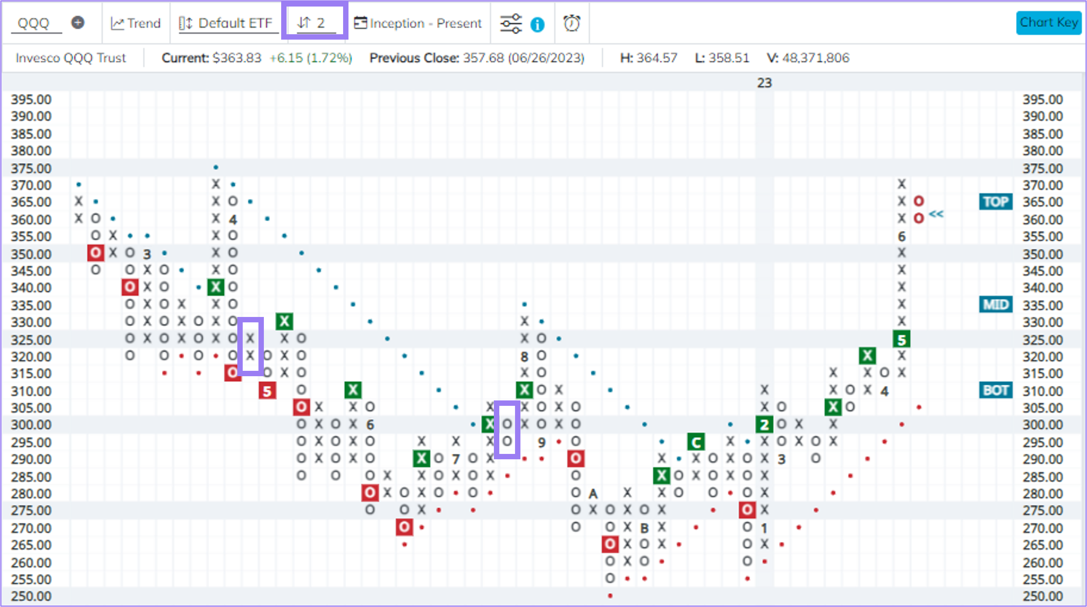Screen dimensions: 1087x607
Task: Open the Inception - Present date range
Action: point(417,23)
